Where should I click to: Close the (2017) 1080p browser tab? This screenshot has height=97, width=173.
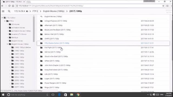pyautogui.click(x=24, y=2)
